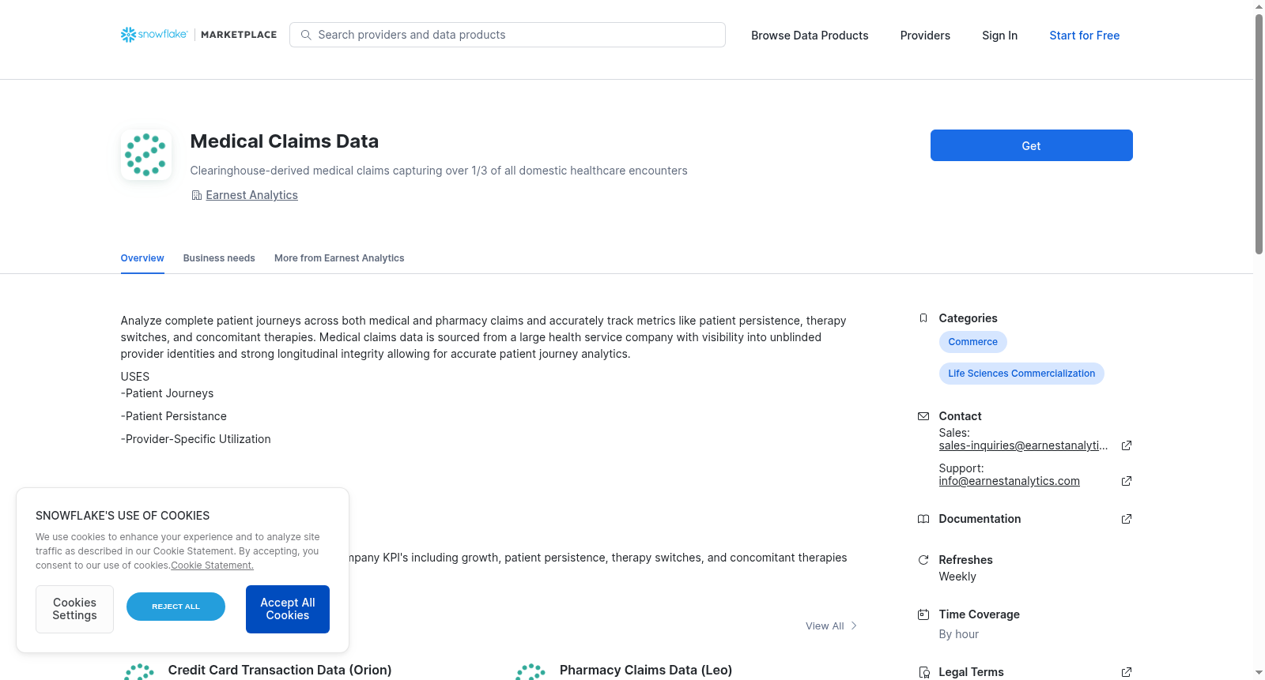Viewport: 1265px width, 680px height.
Task: Select the Life Sciences Commercialization category tag
Action: coord(1021,374)
